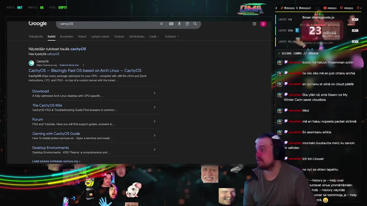The height and width of the screenshot is (206, 367).
Task: Click the smiling old man emote image
Action: click(210, 174)
